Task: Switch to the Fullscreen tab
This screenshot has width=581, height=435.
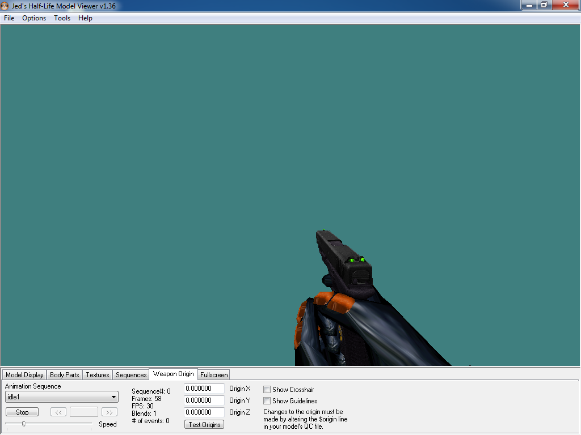Action: coord(214,375)
